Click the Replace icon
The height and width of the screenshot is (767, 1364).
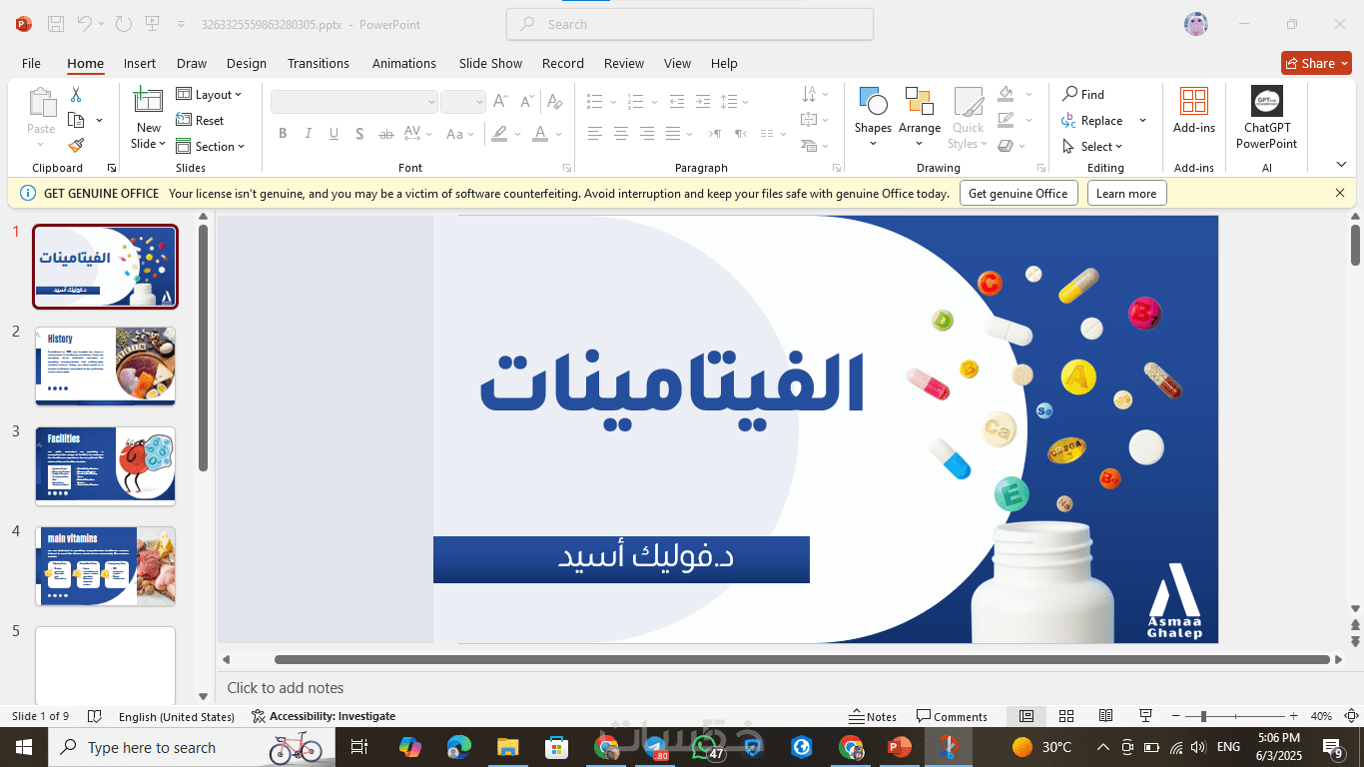[1069, 121]
